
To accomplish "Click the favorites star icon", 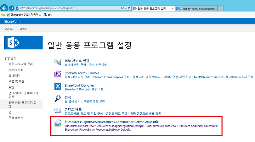I will pos(3,15).
